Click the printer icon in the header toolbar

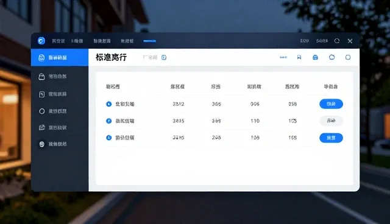(315, 57)
